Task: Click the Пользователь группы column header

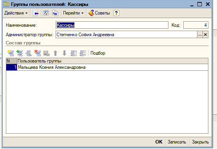Action: 112,61
